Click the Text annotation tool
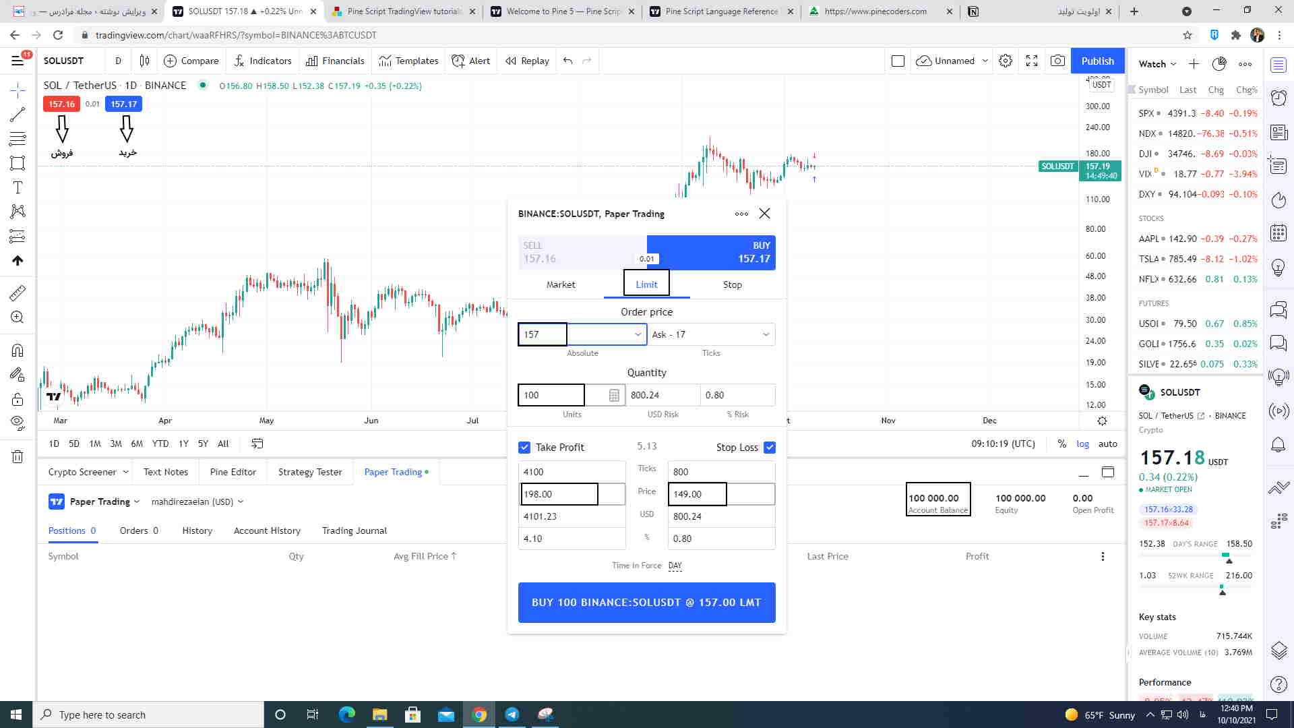The height and width of the screenshot is (728, 1294). coord(18,187)
